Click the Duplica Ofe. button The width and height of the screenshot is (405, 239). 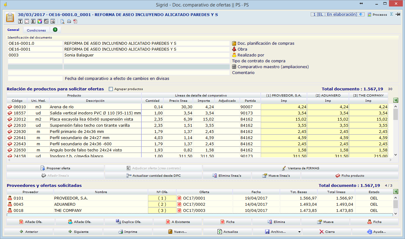pyautogui.click(x=129, y=222)
